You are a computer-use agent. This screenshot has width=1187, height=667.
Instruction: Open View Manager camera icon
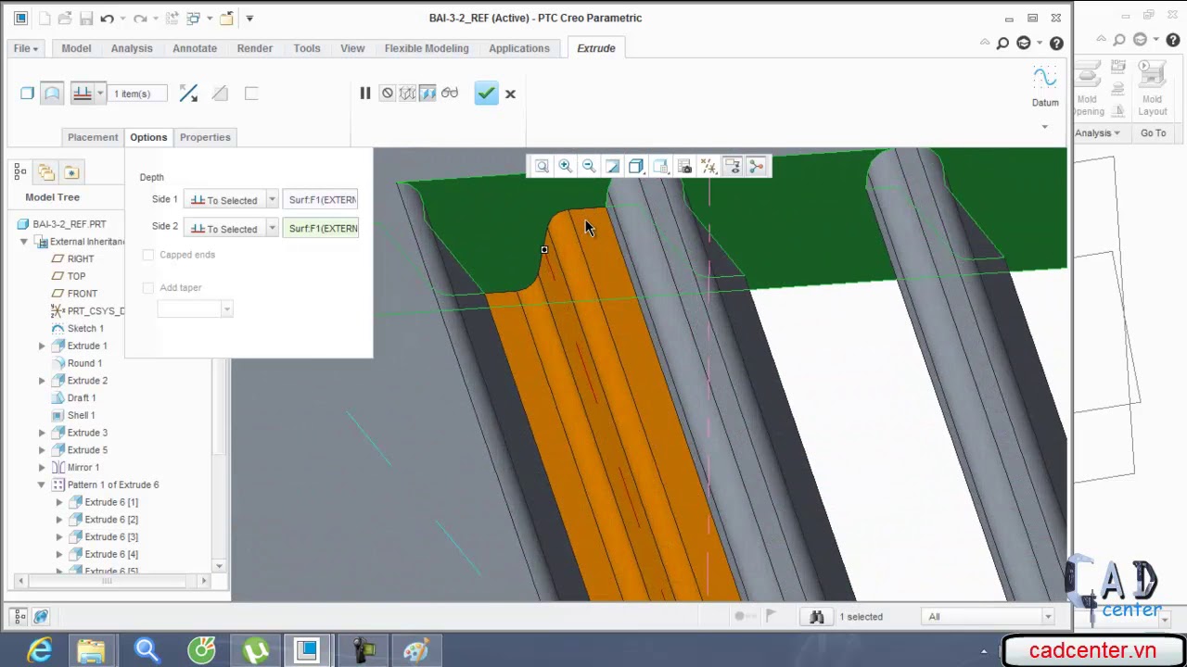pos(684,167)
